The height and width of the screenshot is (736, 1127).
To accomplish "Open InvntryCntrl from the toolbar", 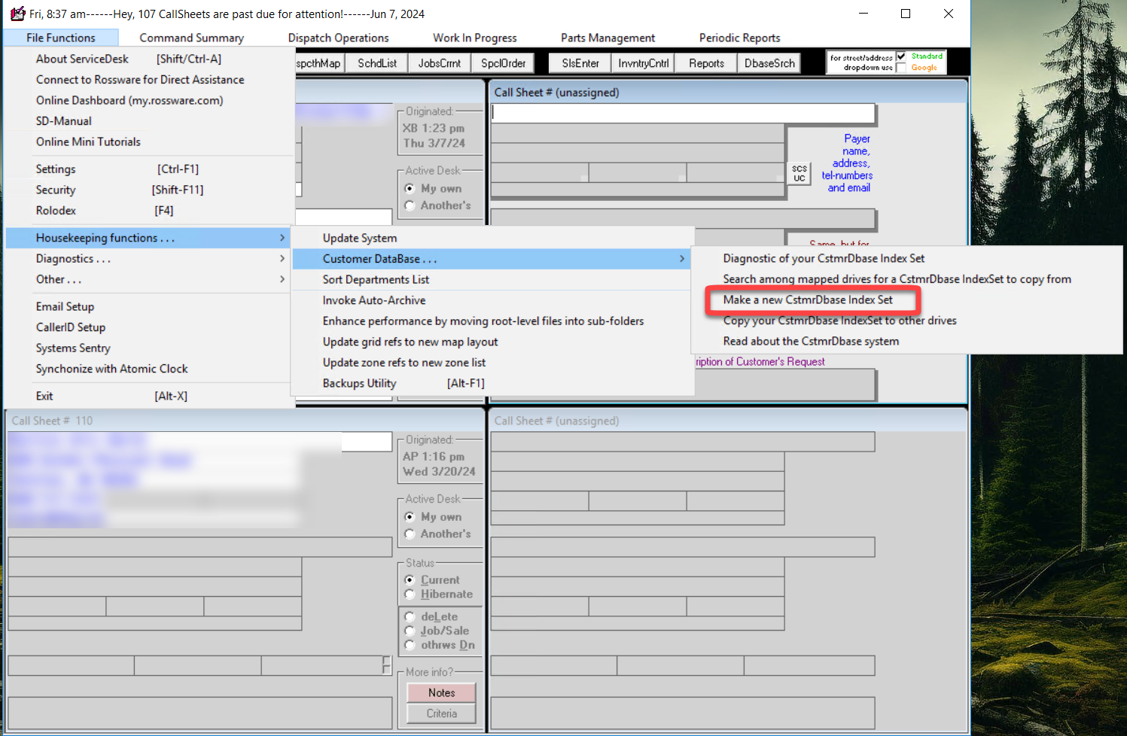I will [x=643, y=63].
